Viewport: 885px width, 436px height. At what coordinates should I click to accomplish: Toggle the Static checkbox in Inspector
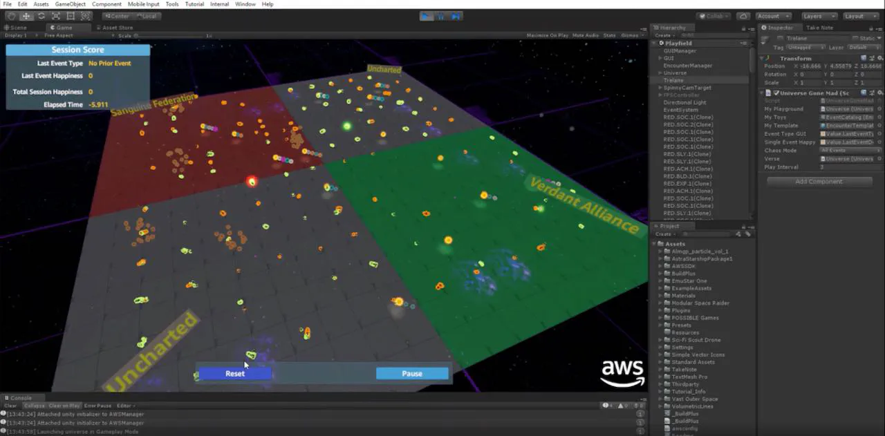tap(855, 38)
